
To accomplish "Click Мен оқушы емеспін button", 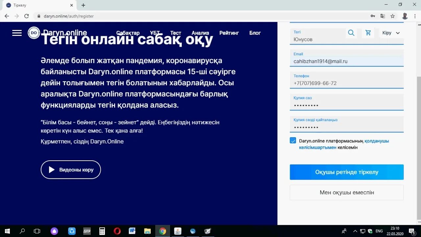I will (x=347, y=193).
